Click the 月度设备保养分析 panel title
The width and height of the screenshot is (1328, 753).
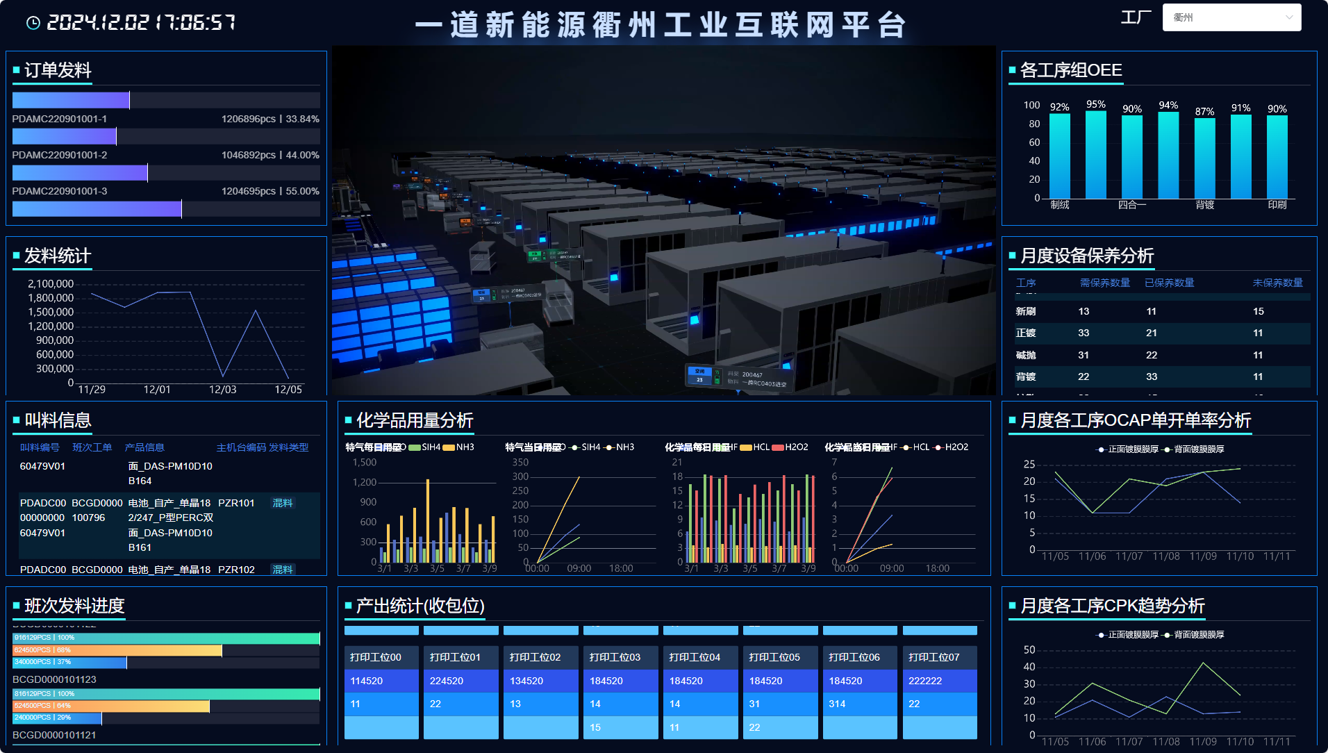1087,256
